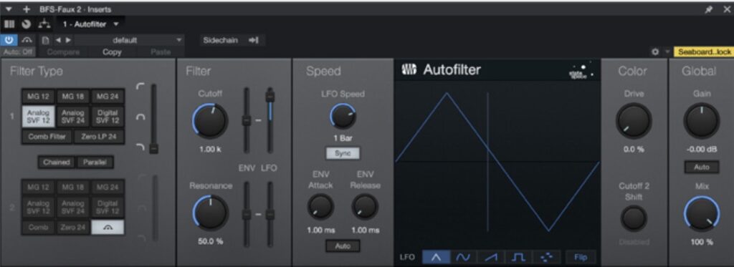Screen dimensions: 734x267
Task: Select Zero 24 for filter 2
Action: click(x=73, y=227)
